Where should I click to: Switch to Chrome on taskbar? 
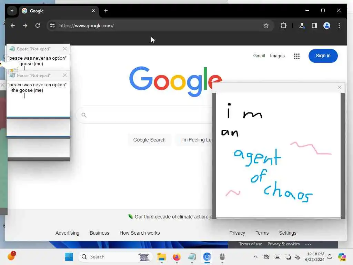[207, 257]
